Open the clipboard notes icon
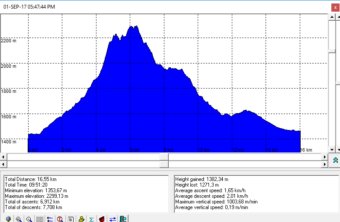The image size is (340, 222). click(71, 219)
